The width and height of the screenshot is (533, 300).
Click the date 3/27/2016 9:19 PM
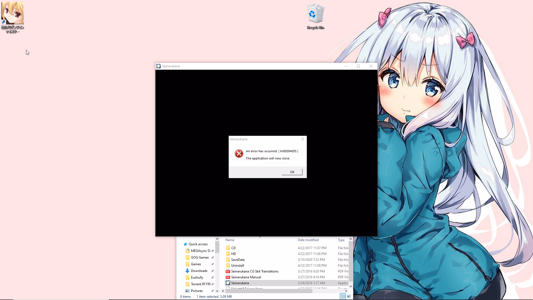[x=311, y=277]
